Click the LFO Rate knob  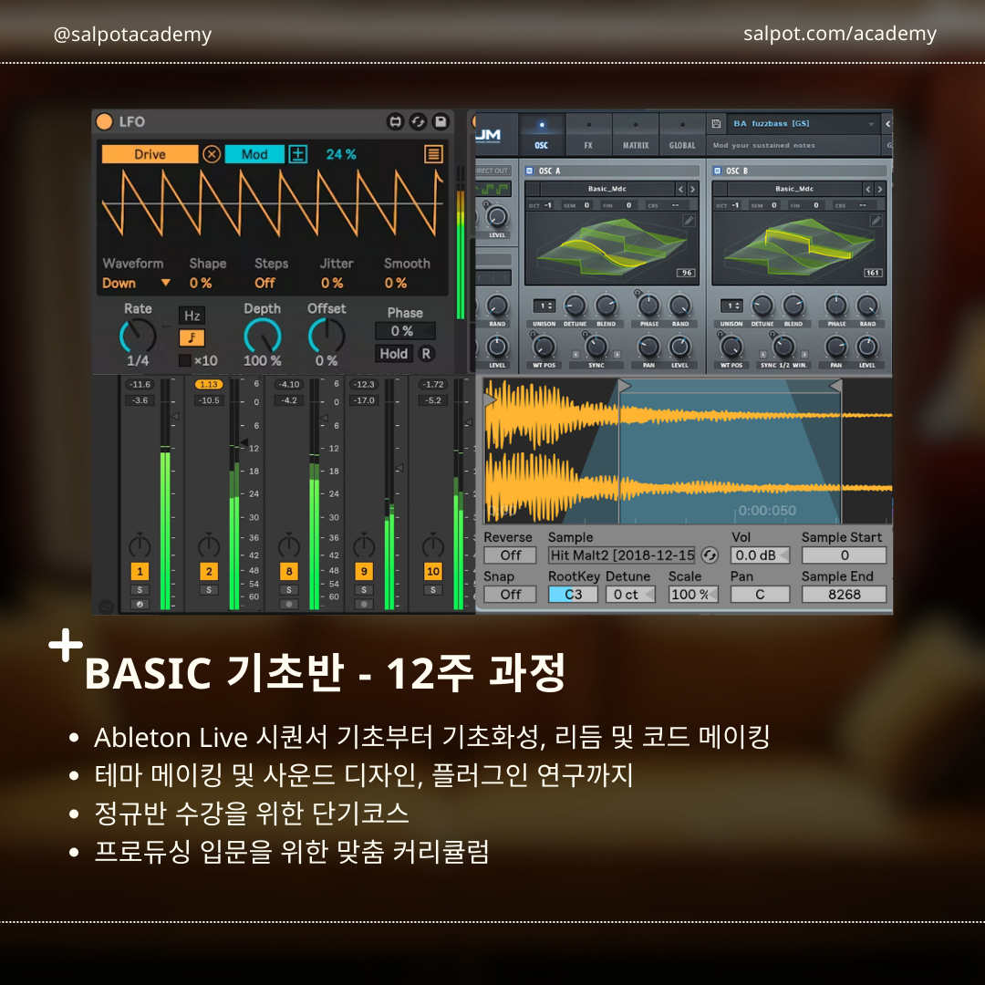(x=138, y=336)
